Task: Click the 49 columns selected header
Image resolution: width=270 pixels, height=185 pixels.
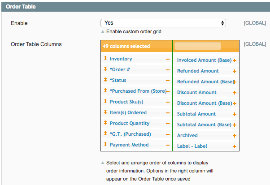Action: pos(126,46)
